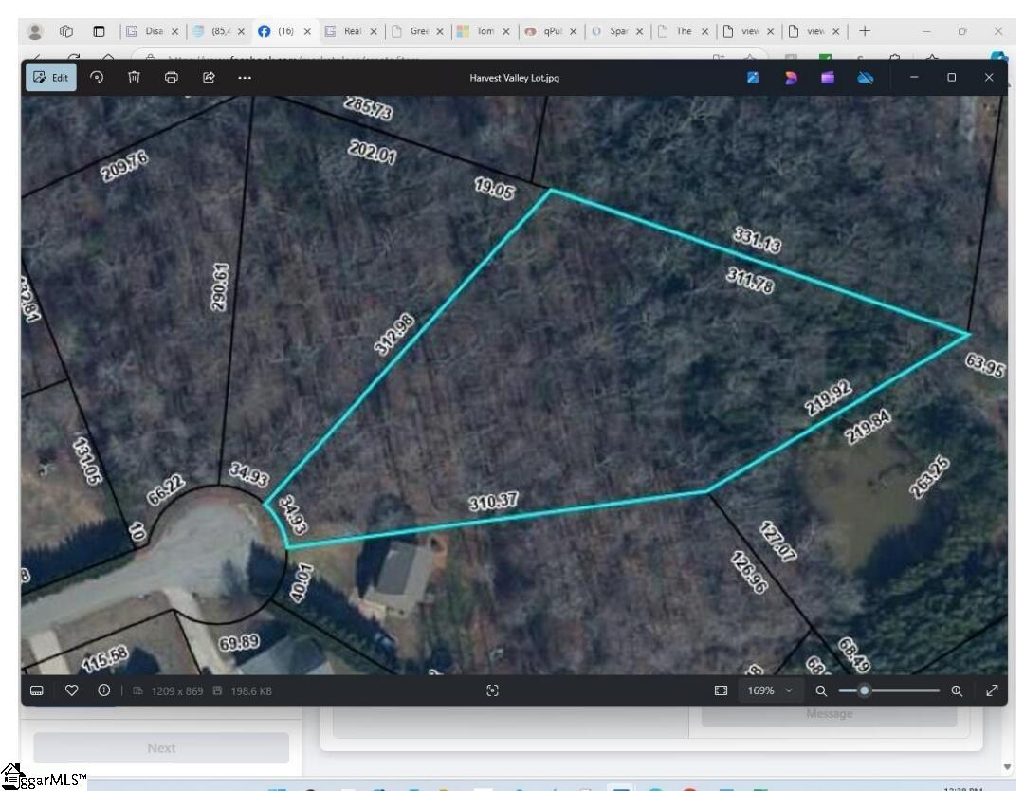The image size is (1024, 791).
Task: Click the browser page scrollbar down arrow
Action: coord(1007,767)
